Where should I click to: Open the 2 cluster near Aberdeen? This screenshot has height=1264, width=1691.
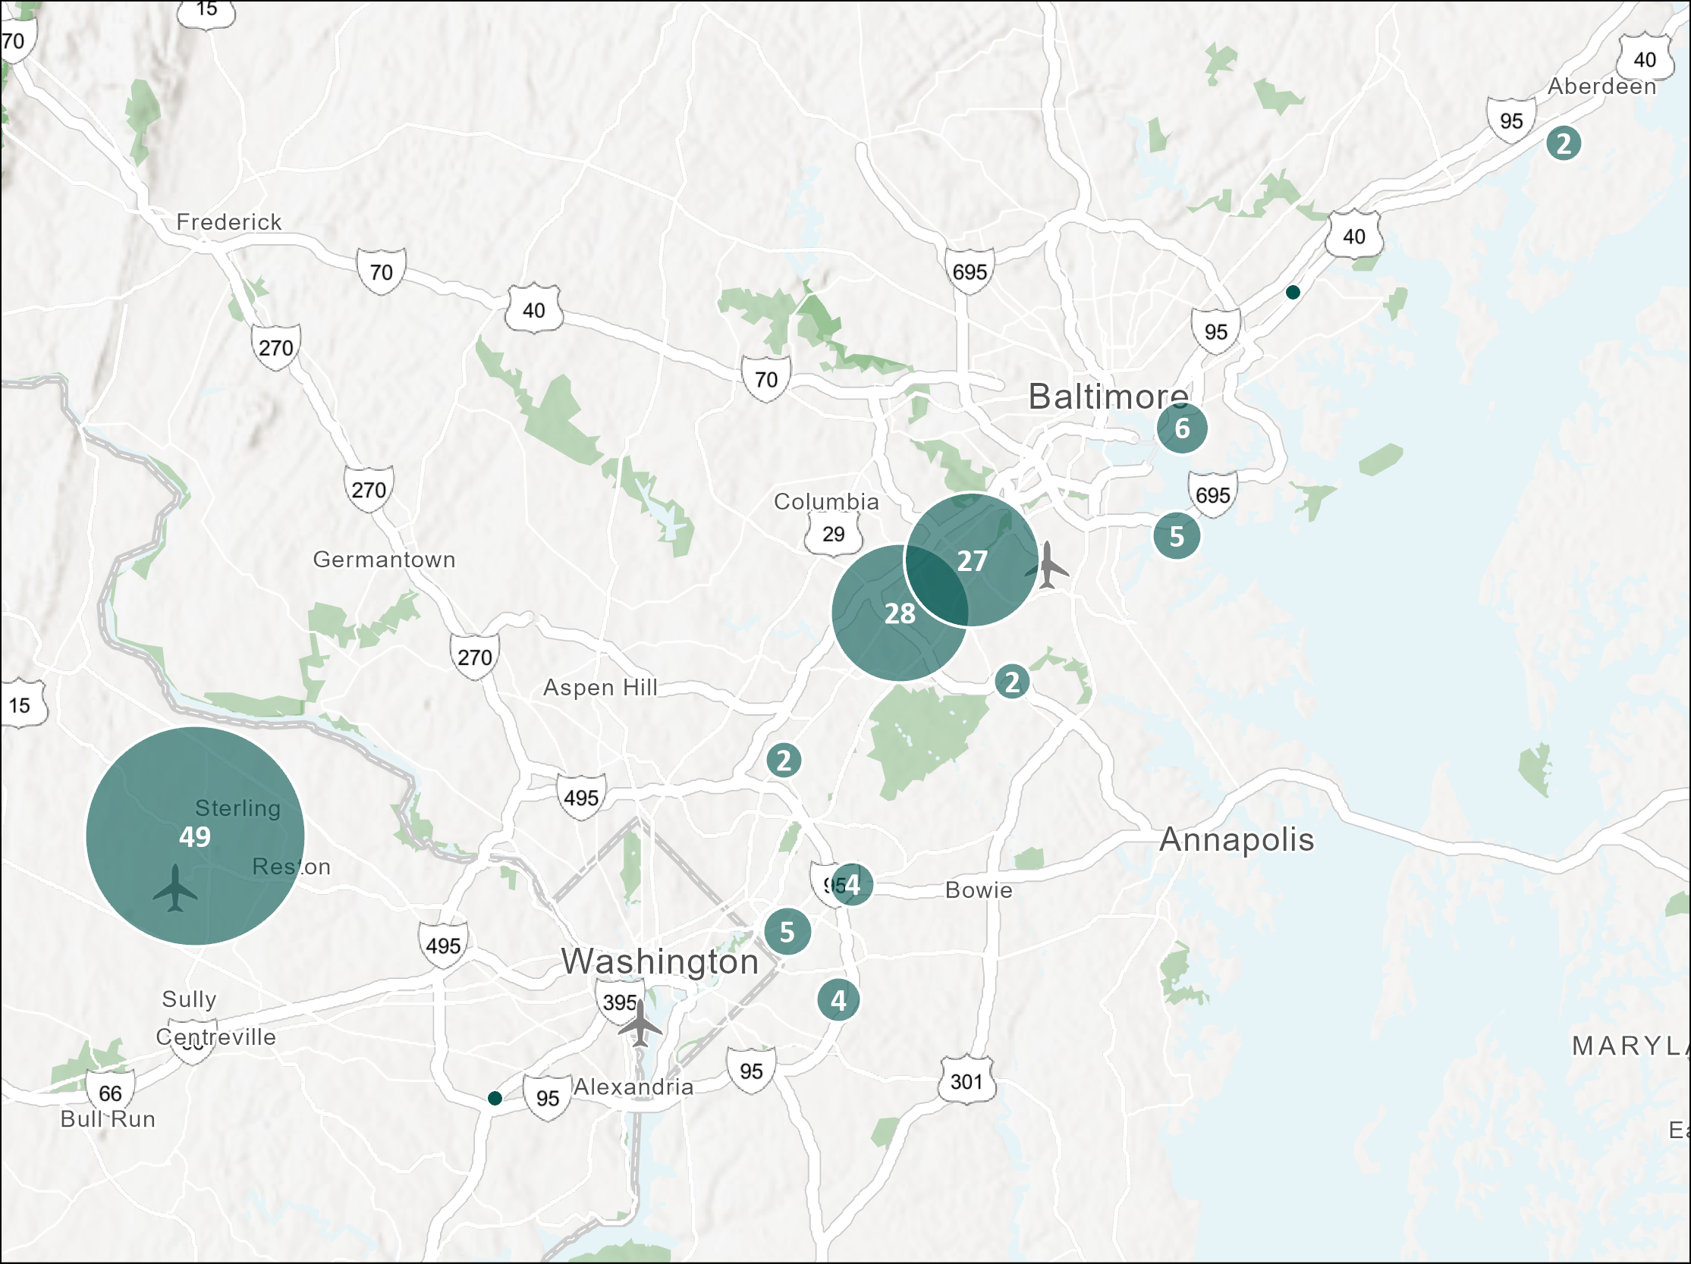tap(1564, 143)
